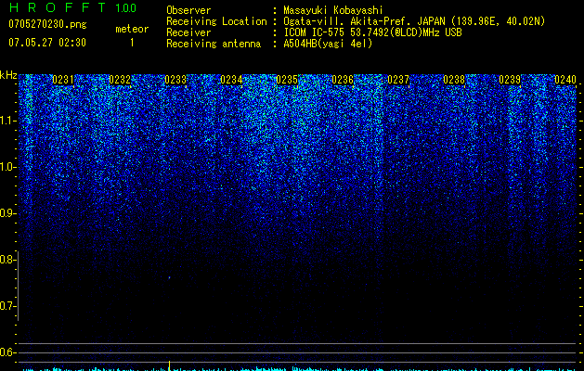Click the 0234 time marker
Screen dimensions: 584x371
231,80
